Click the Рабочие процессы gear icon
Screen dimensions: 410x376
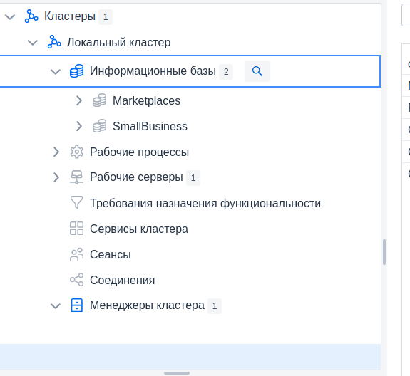pyautogui.click(x=76, y=152)
